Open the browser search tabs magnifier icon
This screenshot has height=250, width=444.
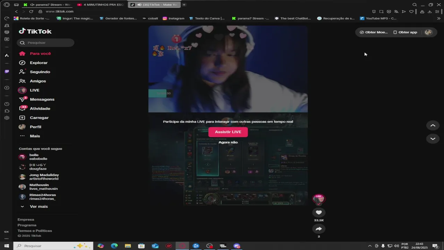415,5
